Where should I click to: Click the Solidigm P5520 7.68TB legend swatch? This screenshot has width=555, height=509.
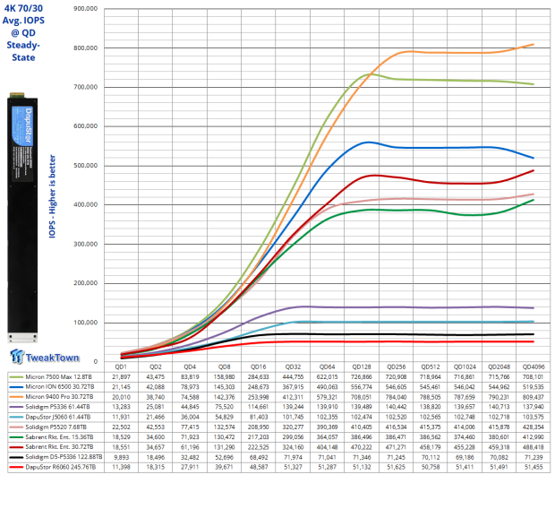coord(16,427)
